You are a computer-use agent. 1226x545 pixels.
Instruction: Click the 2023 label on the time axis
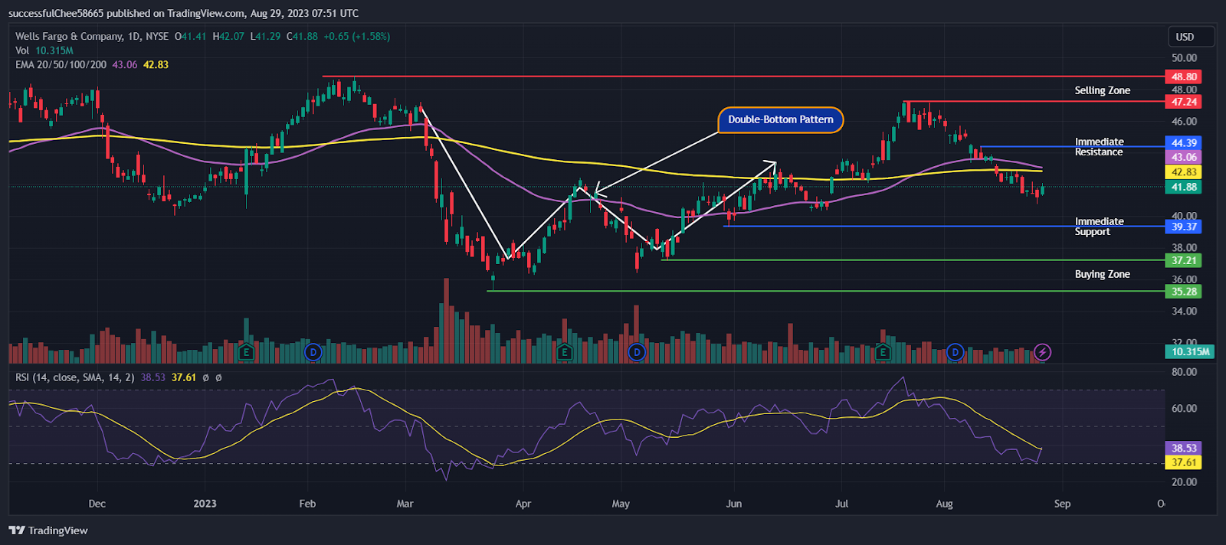205,504
